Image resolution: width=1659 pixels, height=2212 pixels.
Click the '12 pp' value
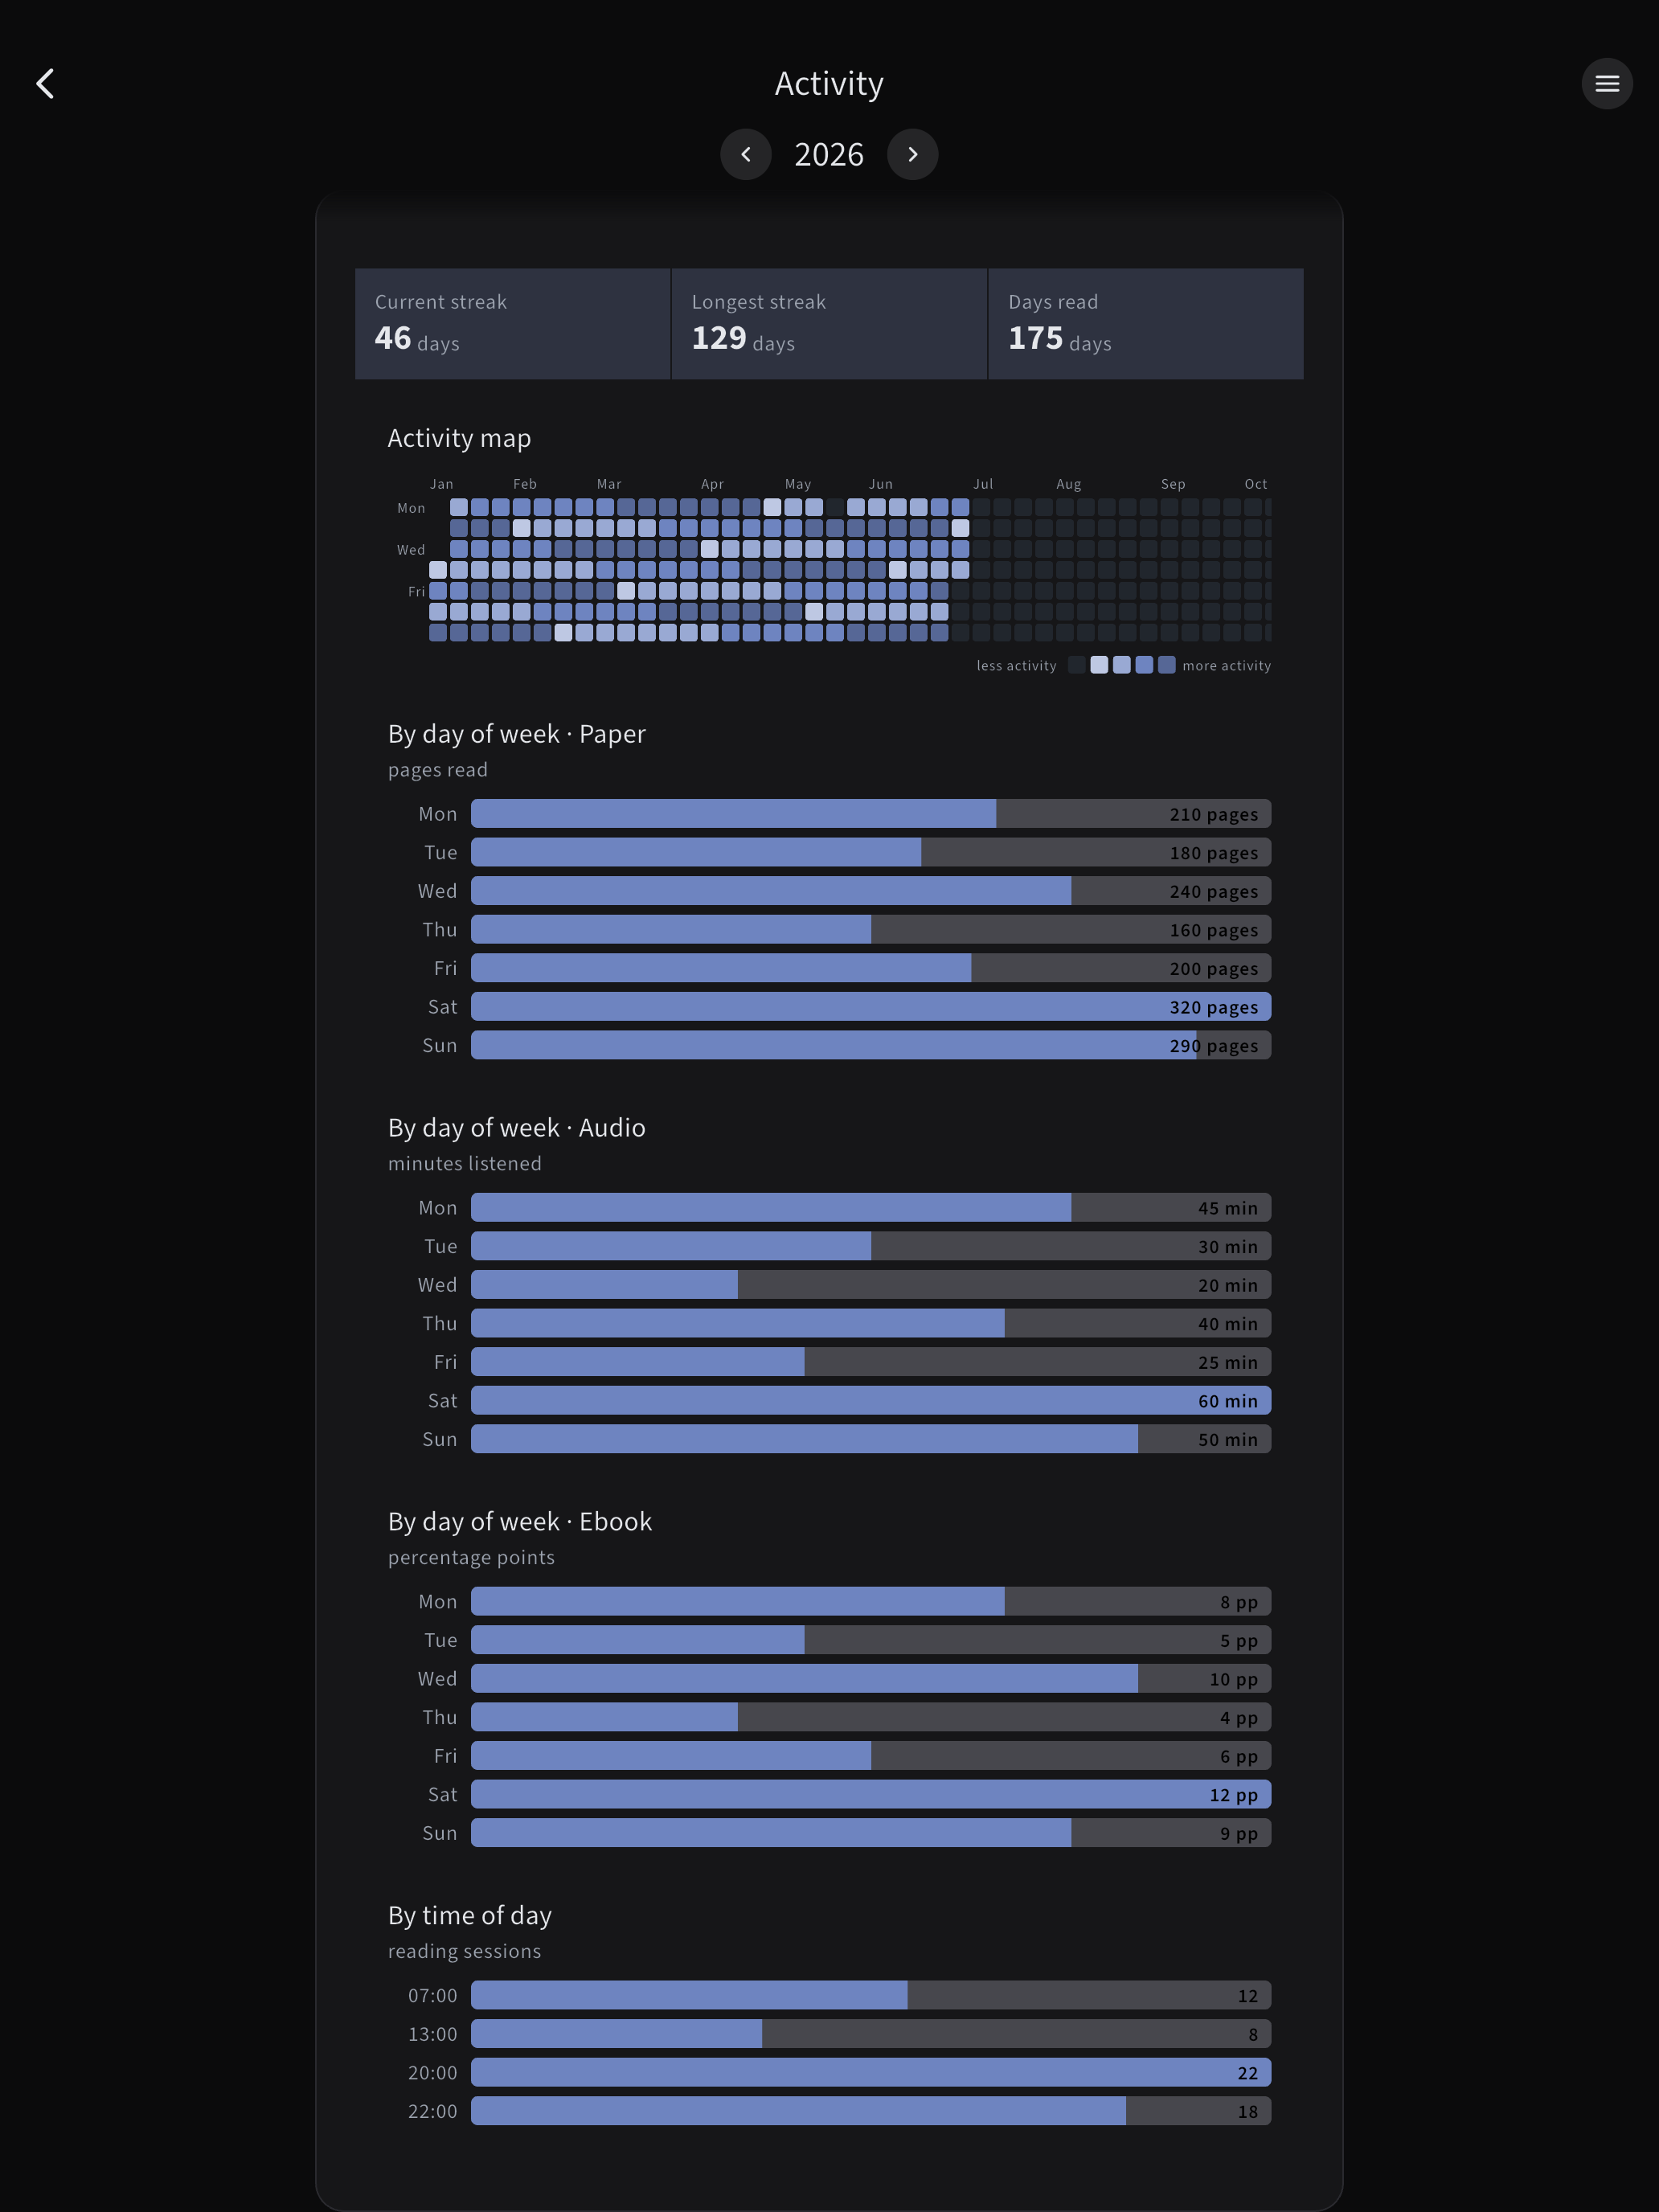click(1234, 1795)
